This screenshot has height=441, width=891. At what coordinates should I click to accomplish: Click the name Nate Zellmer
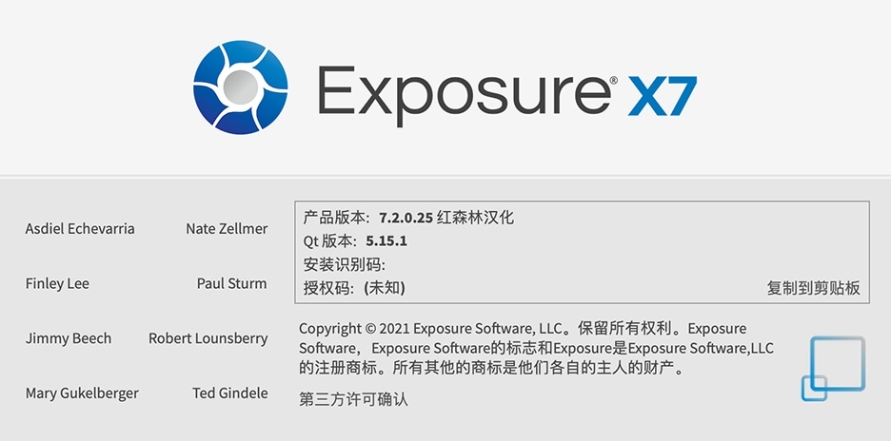pyautogui.click(x=227, y=229)
